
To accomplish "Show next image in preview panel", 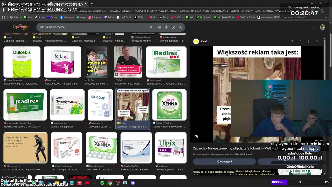I will pyautogui.click(x=300, y=41).
